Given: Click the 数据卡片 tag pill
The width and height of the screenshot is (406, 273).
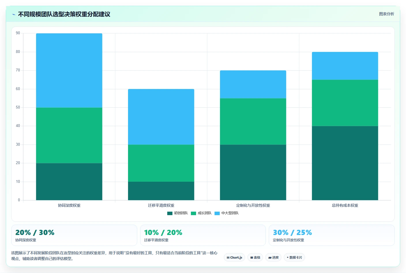Looking at the screenshot, I should 294,257.
